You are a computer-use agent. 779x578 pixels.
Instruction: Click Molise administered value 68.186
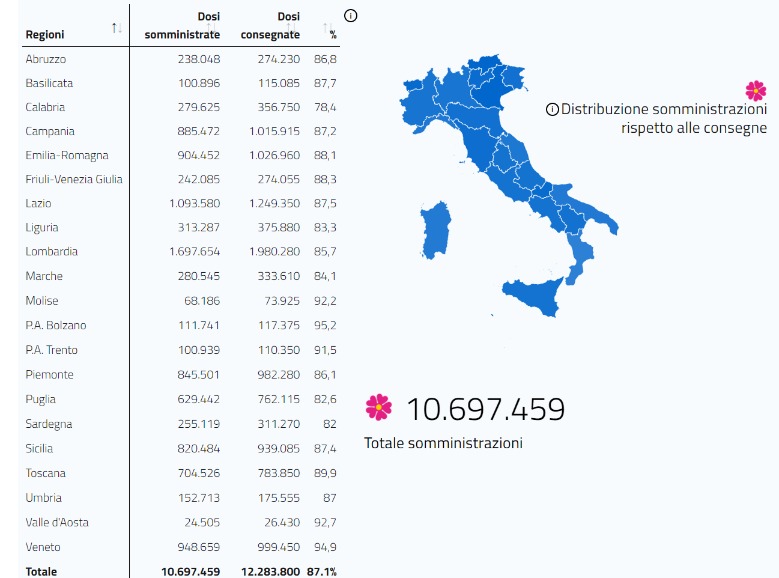click(x=202, y=300)
